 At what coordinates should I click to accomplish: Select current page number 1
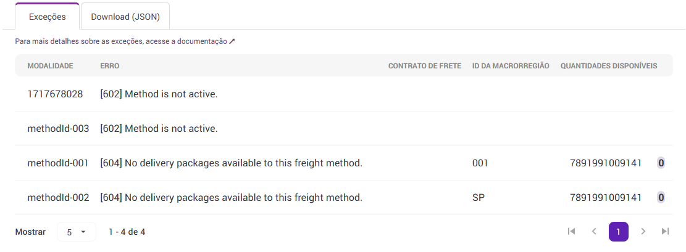click(x=618, y=231)
